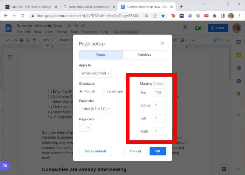Image resolution: width=245 pixels, height=175 pixels.
Task: Open the Help menu
Action: [x=105, y=32]
